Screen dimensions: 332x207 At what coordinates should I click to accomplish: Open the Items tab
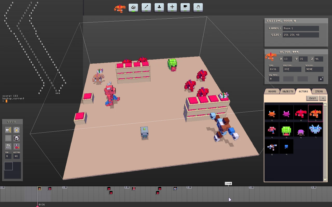point(319,91)
